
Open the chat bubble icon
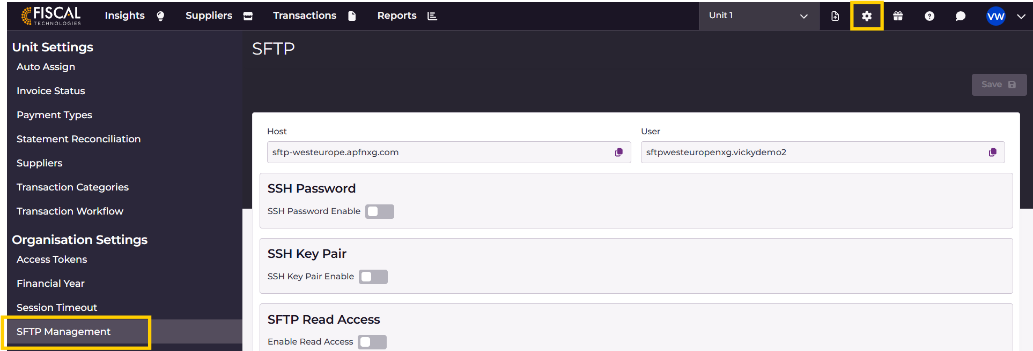(961, 16)
